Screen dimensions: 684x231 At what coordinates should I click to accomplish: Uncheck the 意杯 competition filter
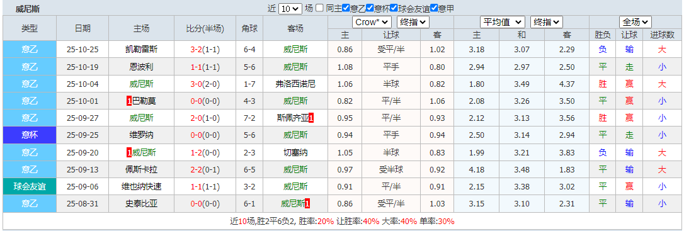point(370,8)
